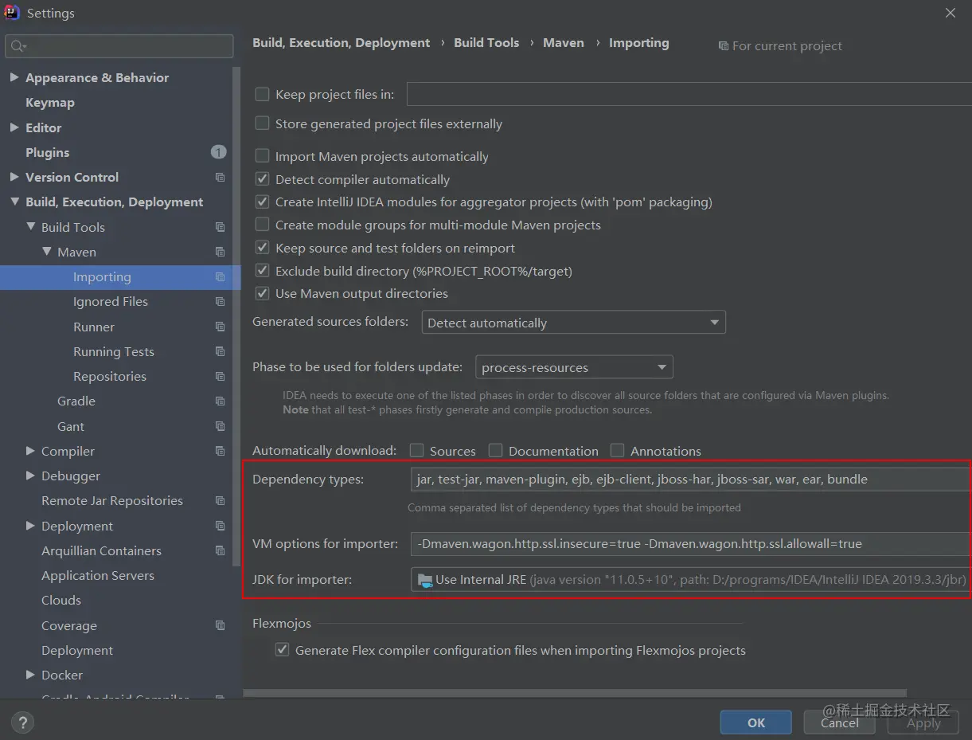
Task: Click the Plugins update count badge
Action: (x=218, y=152)
